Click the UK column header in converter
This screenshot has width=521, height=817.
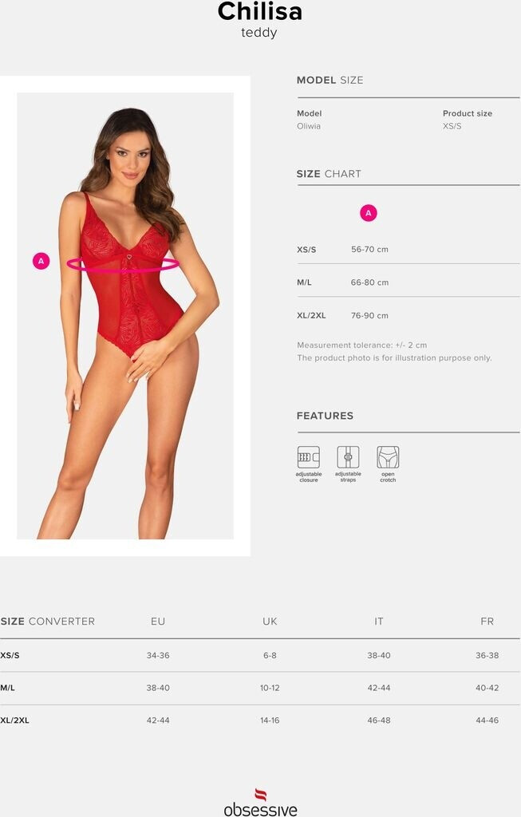pos(270,622)
